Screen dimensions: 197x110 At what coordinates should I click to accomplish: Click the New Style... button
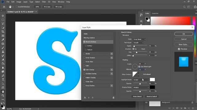pyautogui.click(x=183, y=45)
